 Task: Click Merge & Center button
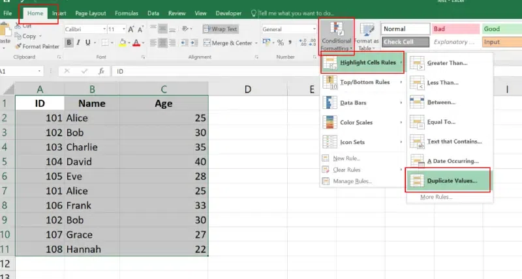point(228,43)
